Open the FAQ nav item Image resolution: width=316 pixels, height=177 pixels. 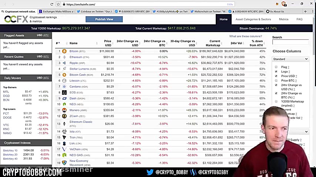(x=299, y=19)
